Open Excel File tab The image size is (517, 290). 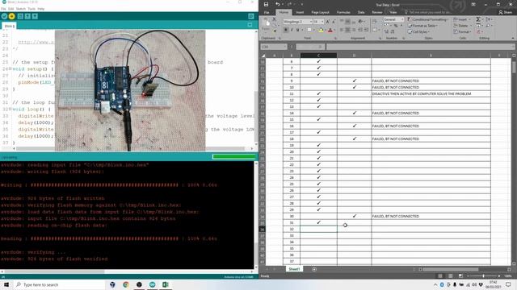(267, 12)
